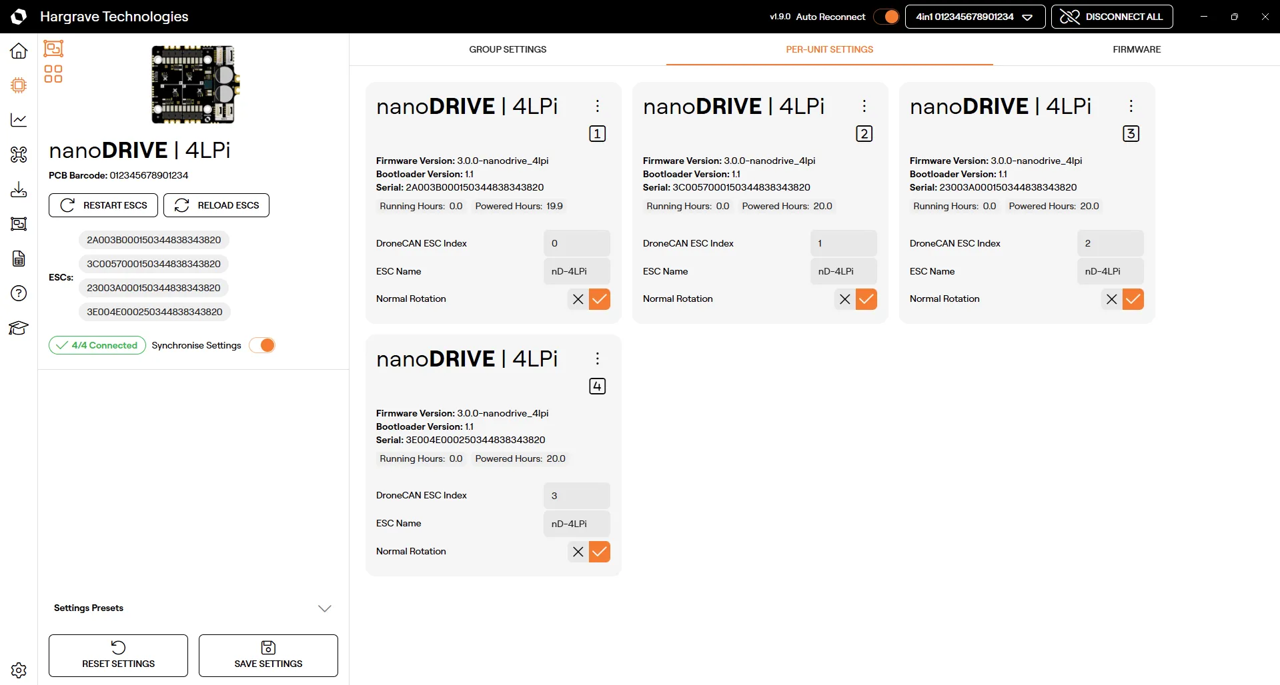Click Reload ESCs button
This screenshot has height=685, width=1280.
[216, 205]
